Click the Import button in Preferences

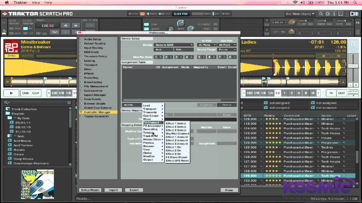(113, 190)
